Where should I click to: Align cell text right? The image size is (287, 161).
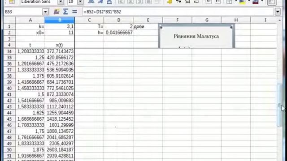[139, 2]
